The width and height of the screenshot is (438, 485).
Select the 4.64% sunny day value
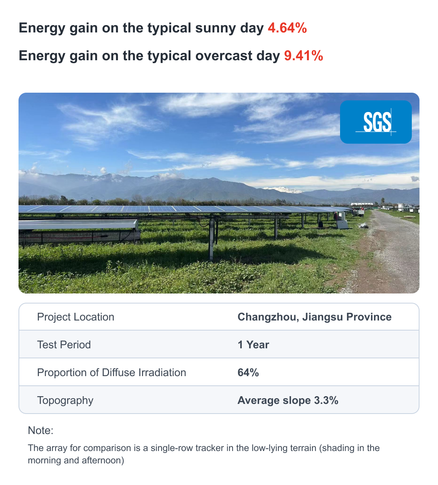(x=287, y=28)
